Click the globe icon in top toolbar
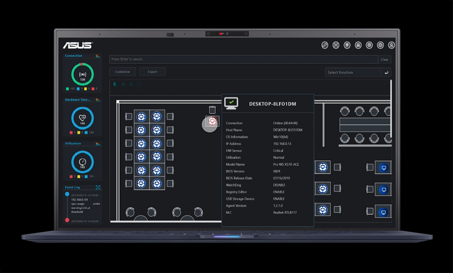The height and width of the screenshot is (273, 453). point(381,45)
